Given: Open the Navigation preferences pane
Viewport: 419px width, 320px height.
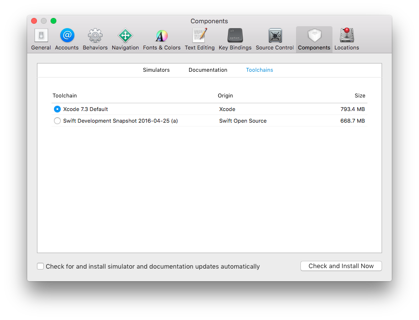Looking at the screenshot, I should point(125,39).
